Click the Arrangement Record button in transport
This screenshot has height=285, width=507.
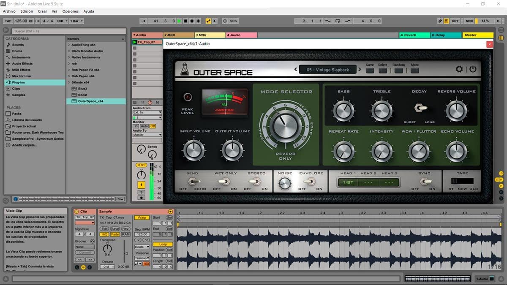(192, 21)
